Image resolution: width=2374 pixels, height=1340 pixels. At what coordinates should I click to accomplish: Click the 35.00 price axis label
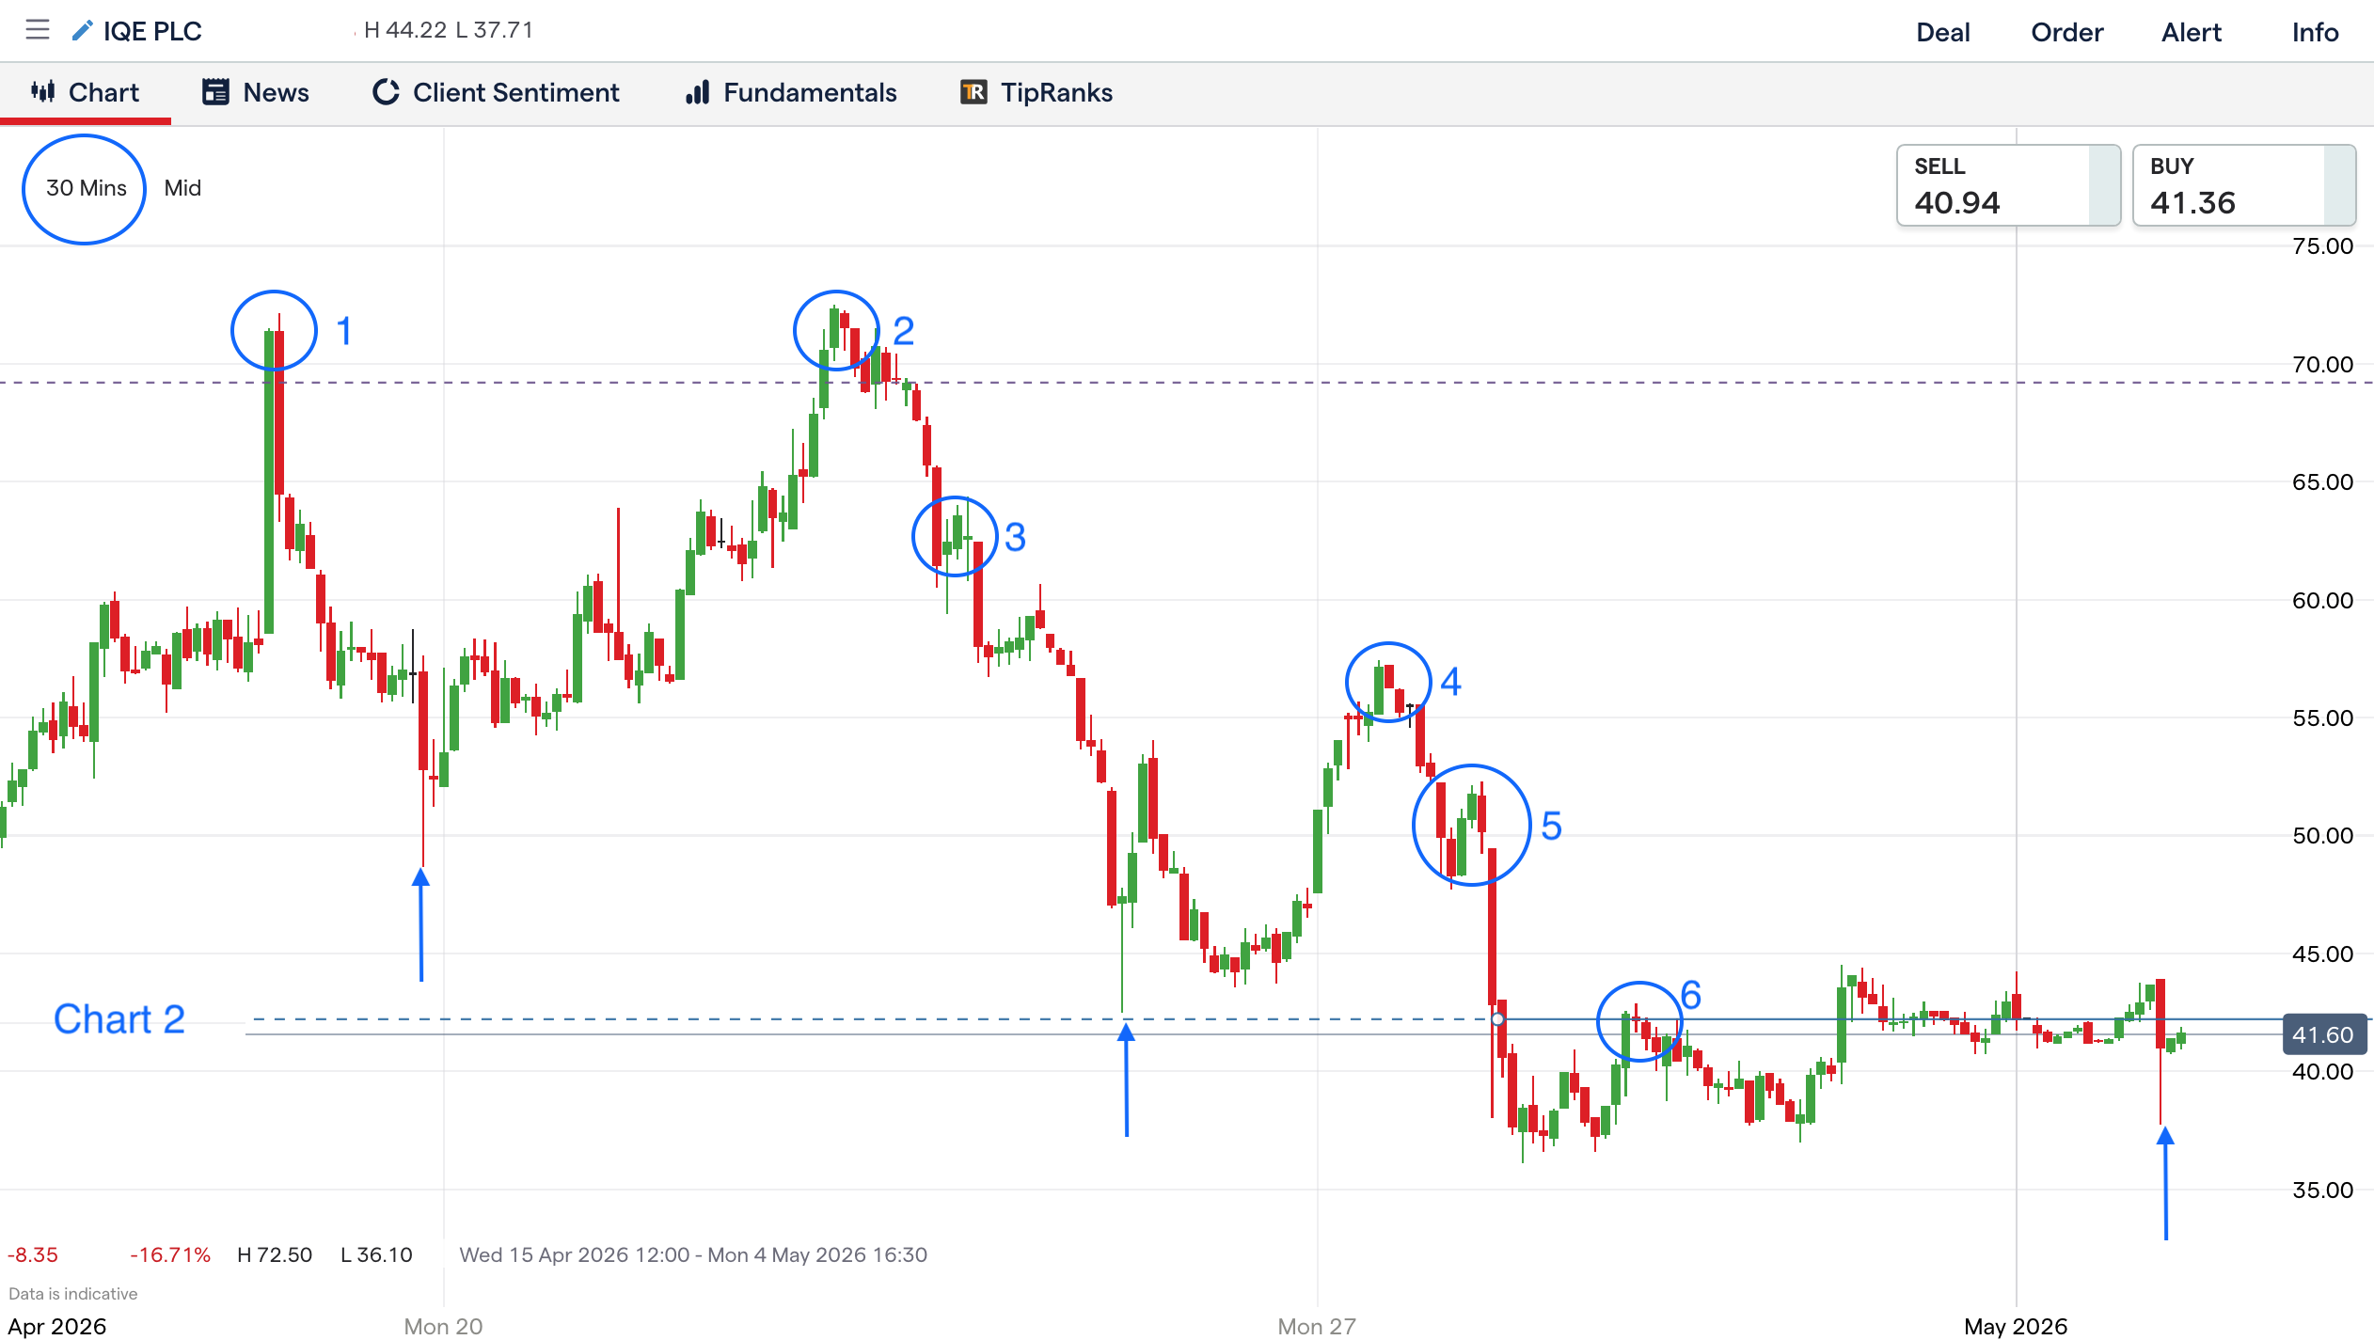tap(2322, 1190)
